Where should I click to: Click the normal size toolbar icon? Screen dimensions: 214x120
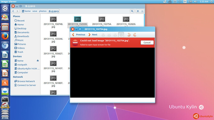tap(115, 35)
